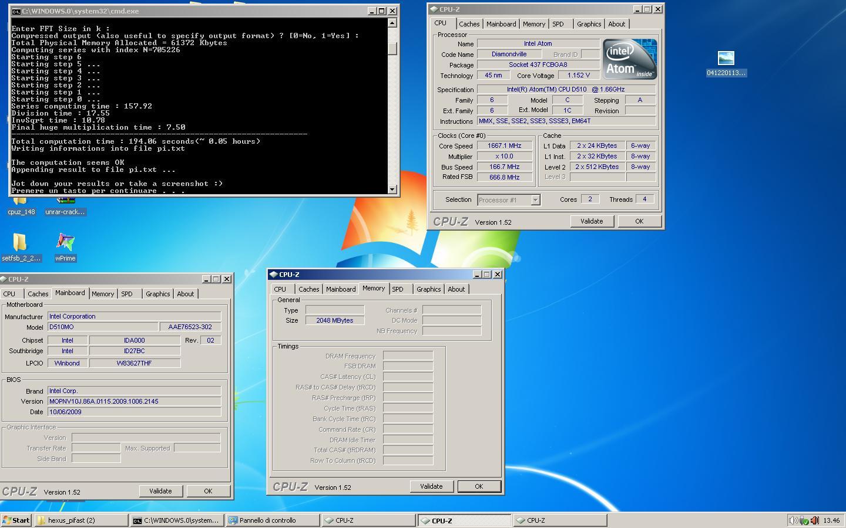Click the BIOS Date 10/06/2009
The width and height of the screenshot is (846, 528).
coord(134,412)
